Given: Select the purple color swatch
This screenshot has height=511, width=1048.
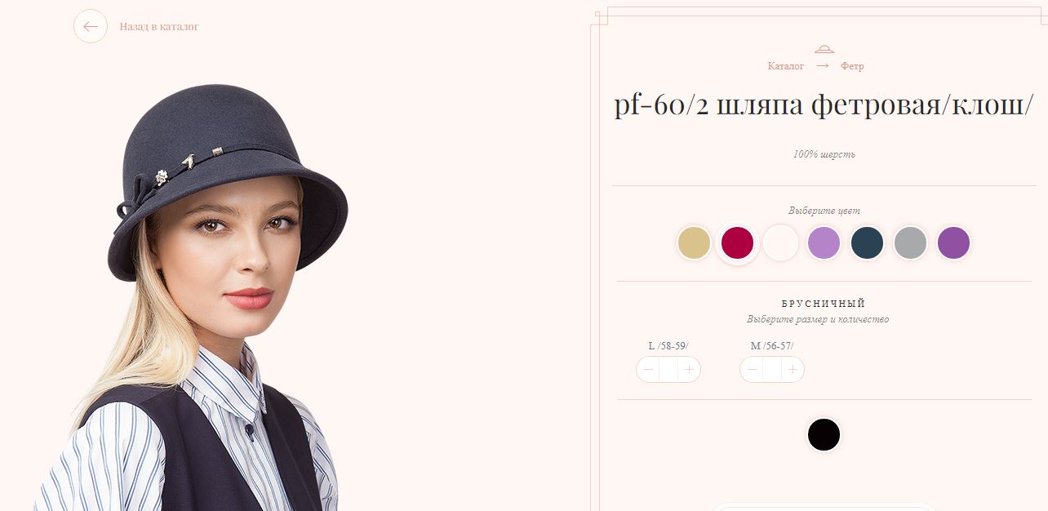Looking at the screenshot, I should pyautogui.click(x=953, y=243).
